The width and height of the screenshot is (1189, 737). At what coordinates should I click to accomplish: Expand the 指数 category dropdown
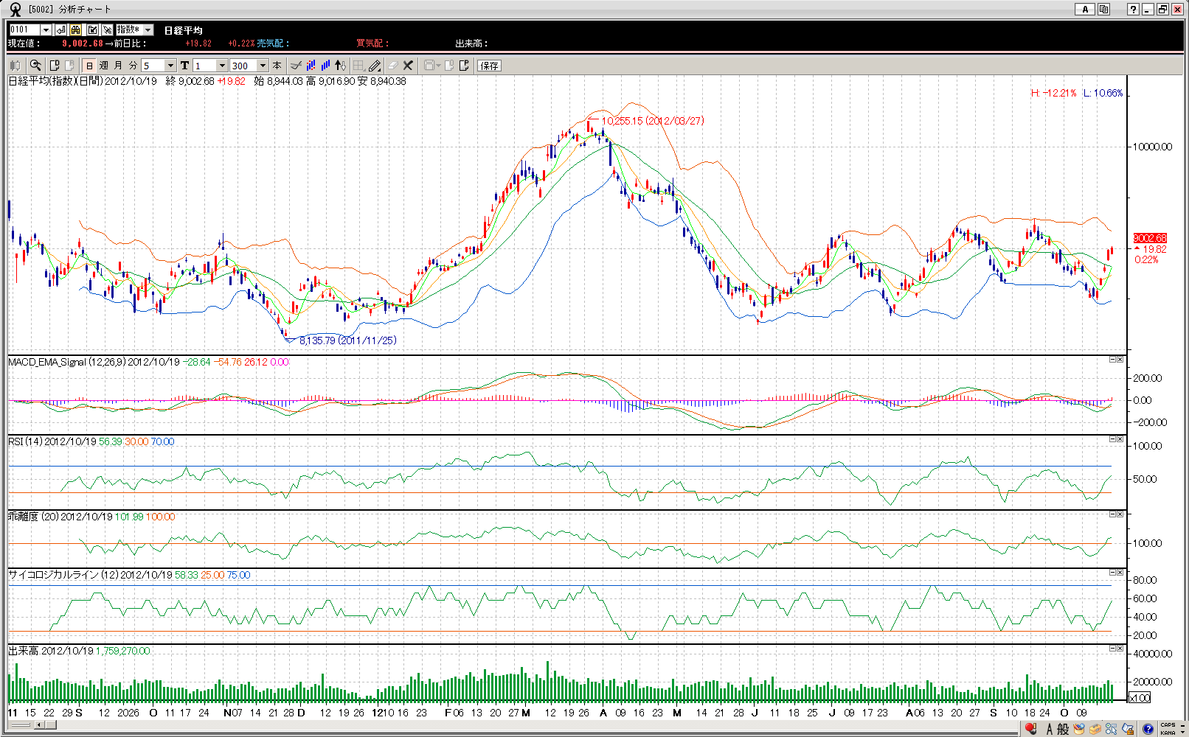[x=148, y=29]
